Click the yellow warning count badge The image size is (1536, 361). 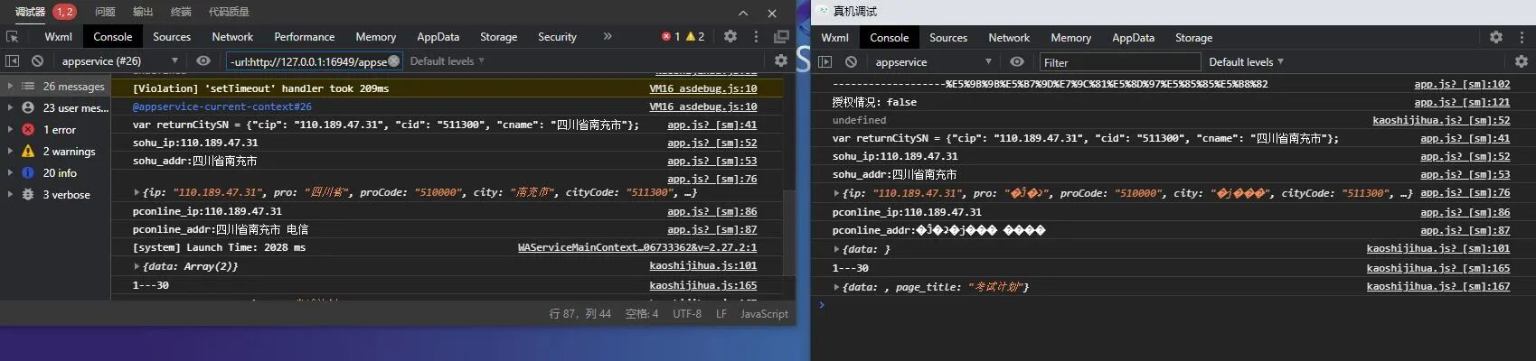click(695, 37)
